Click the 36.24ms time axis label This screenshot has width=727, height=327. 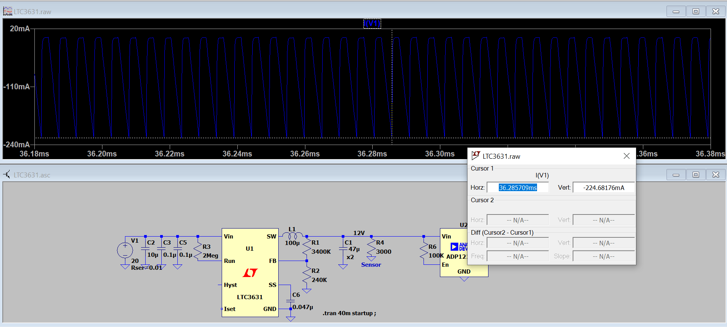(237, 154)
